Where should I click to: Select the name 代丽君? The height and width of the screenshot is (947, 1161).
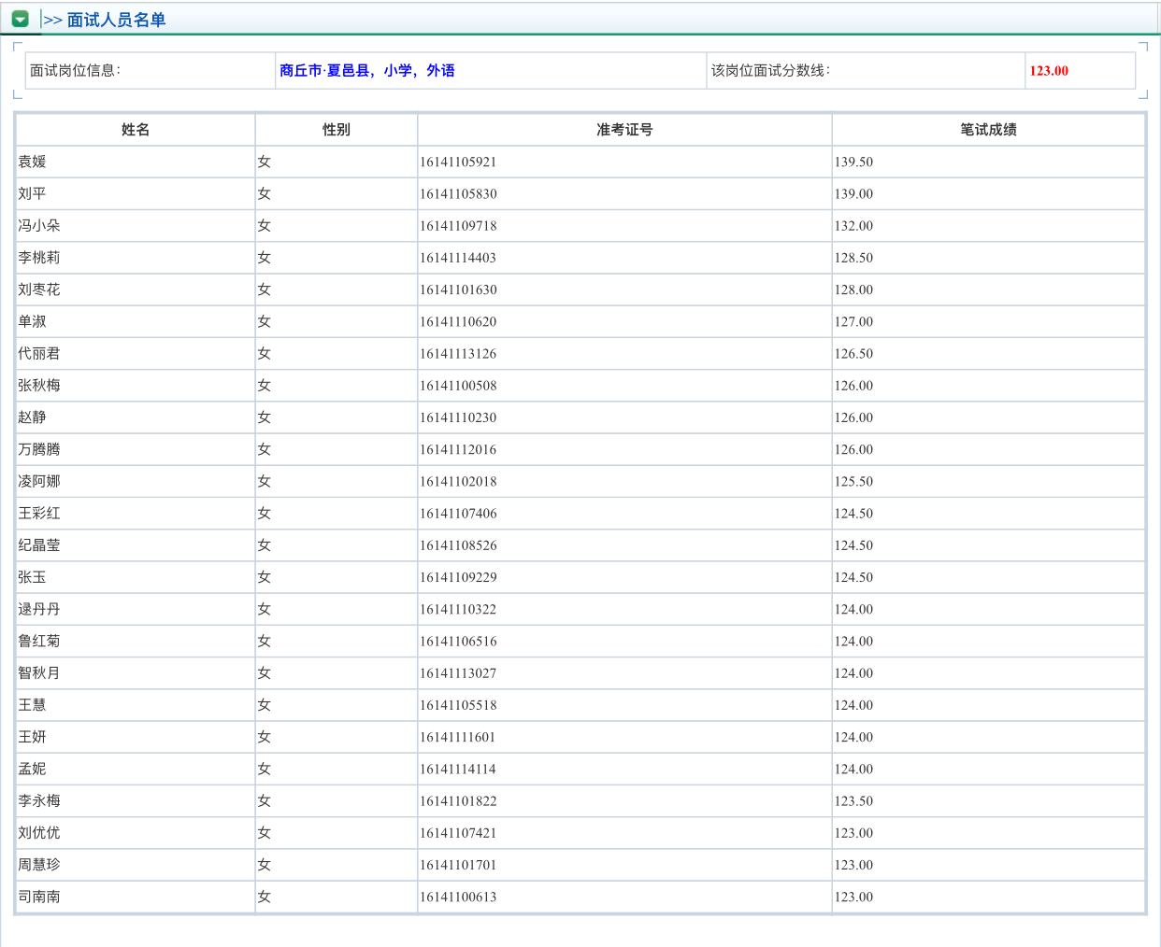click(x=39, y=353)
